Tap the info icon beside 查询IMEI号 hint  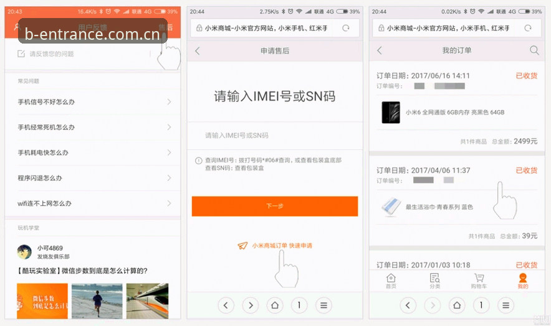199,161
